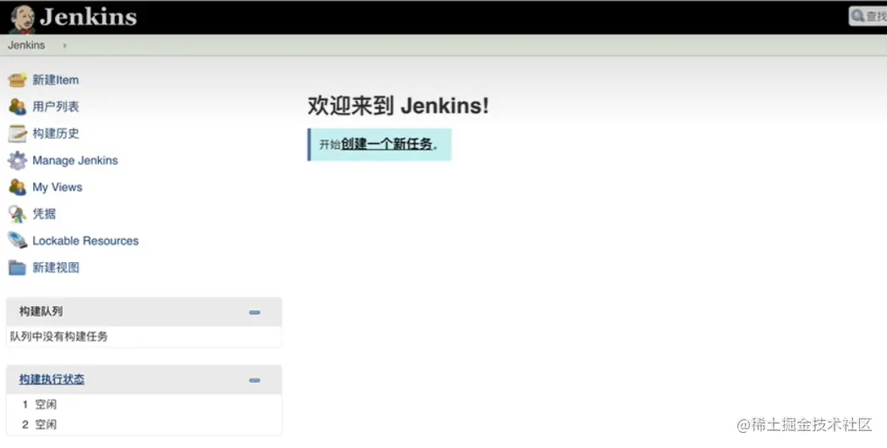Click the Manage Jenkins gear icon
This screenshot has width=887, height=448.
[17, 161]
